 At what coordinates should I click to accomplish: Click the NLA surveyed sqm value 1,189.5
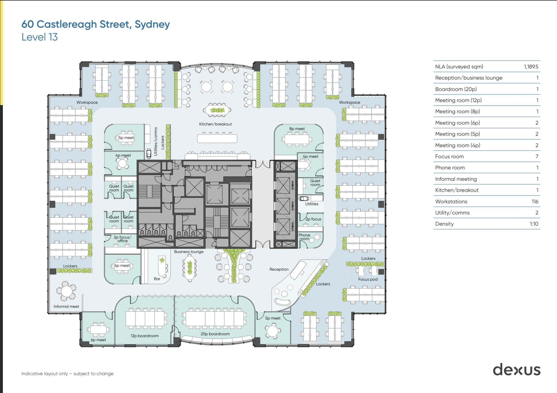532,66
